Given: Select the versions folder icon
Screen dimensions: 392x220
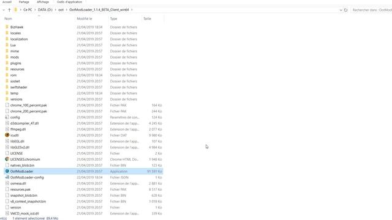Looking at the screenshot, I should coord(7,99).
